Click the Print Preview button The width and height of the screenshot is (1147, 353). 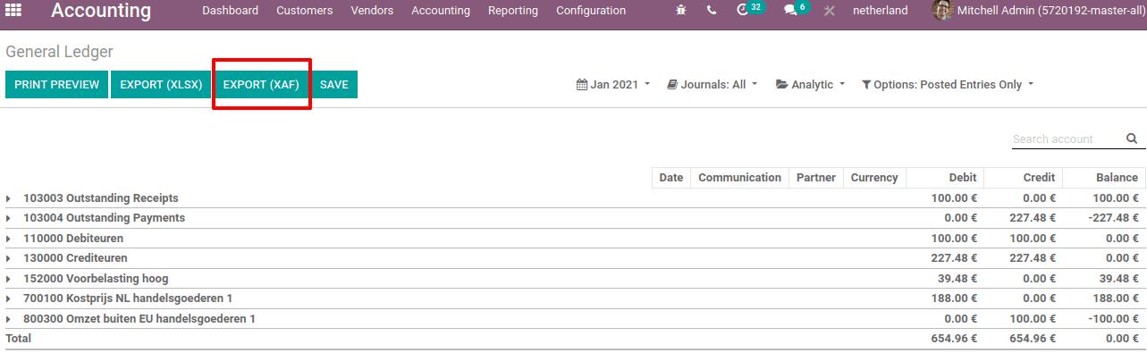point(57,84)
